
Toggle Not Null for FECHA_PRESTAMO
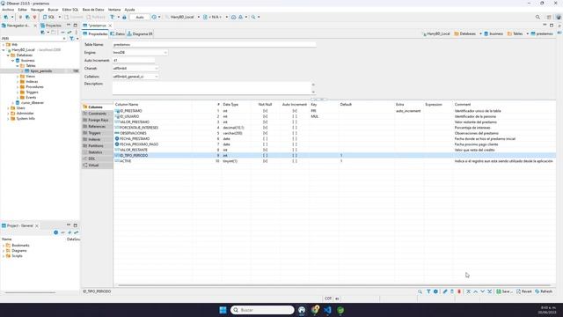coord(265,139)
